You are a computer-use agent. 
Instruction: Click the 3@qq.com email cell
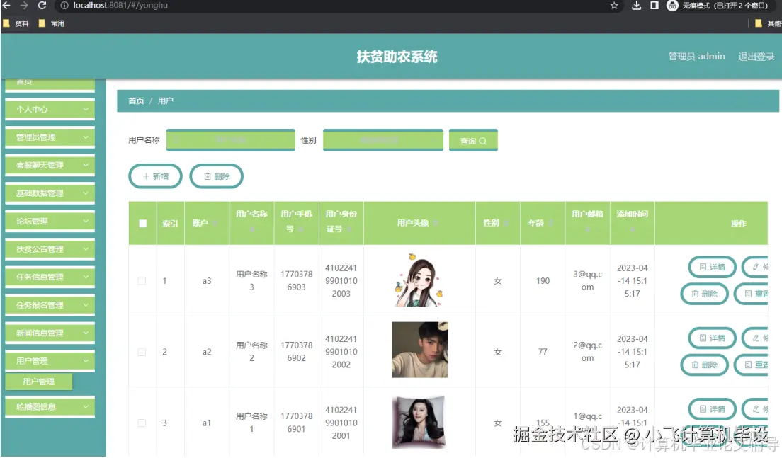click(587, 280)
